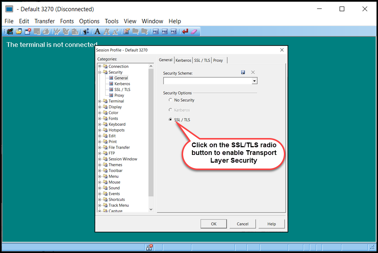Click the Paste icon in the toolbar
Image resolution: width=378 pixels, height=253 pixels.
[x=75, y=31]
